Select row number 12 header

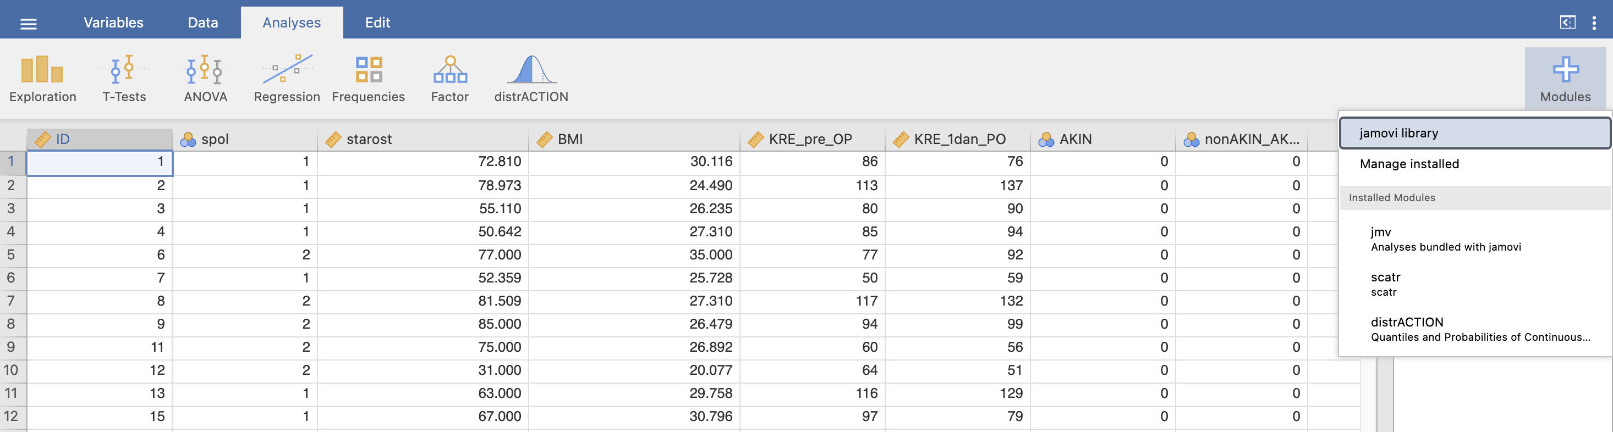(x=13, y=417)
